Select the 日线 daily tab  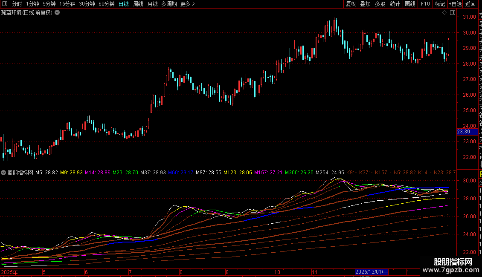click(x=124, y=4)
